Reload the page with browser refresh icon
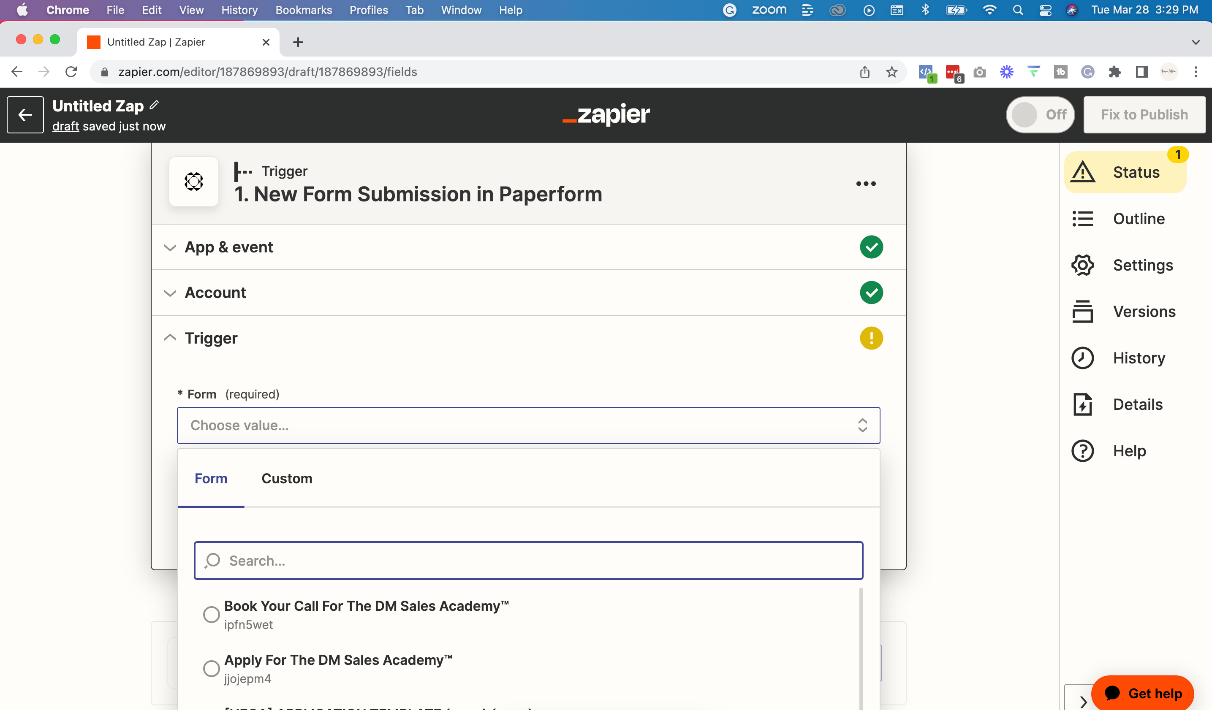The height and width of the screenshot is (710, 1212). [x=71, y=72]
